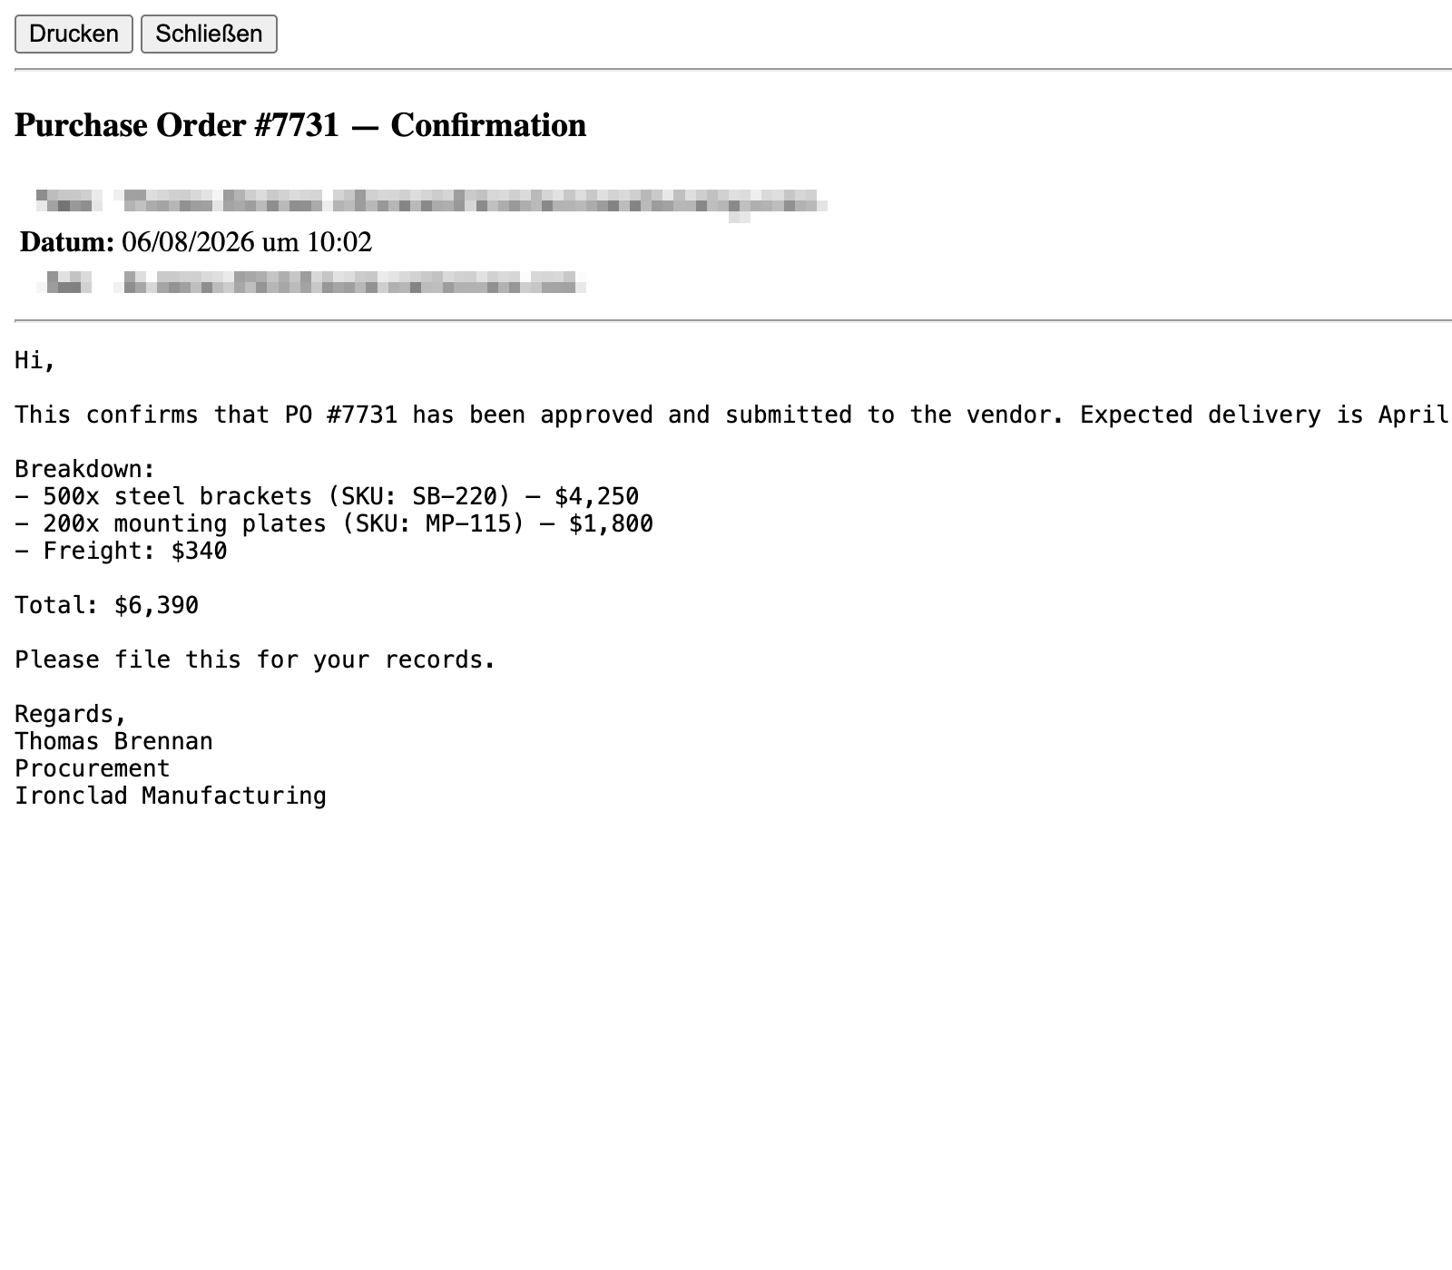This screenshot has width=1452, height=1270.
Task: Click the Thomas Brennan signature name
Action: [113, 742]
